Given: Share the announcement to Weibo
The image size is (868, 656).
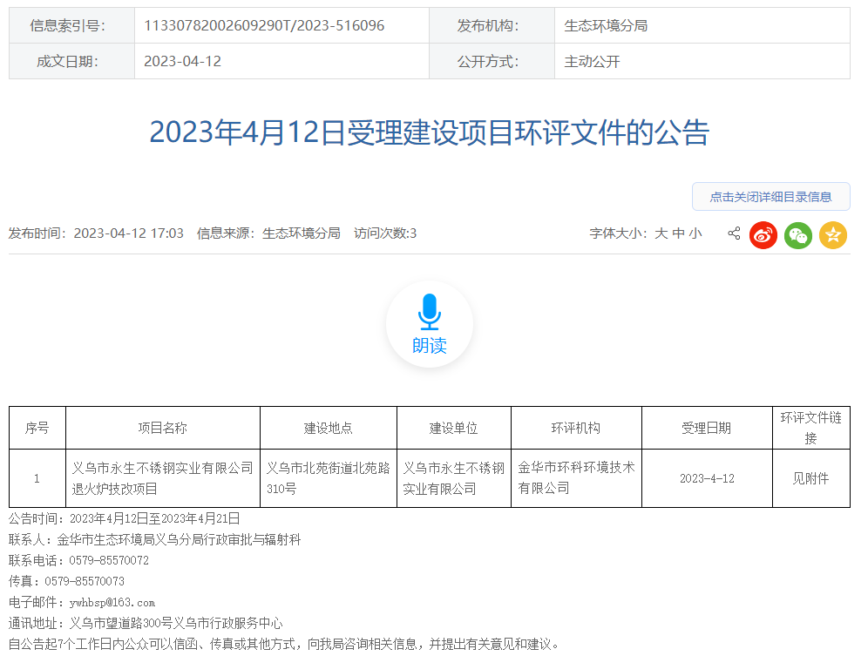Looking at the screenshot, I should (763, 234).
